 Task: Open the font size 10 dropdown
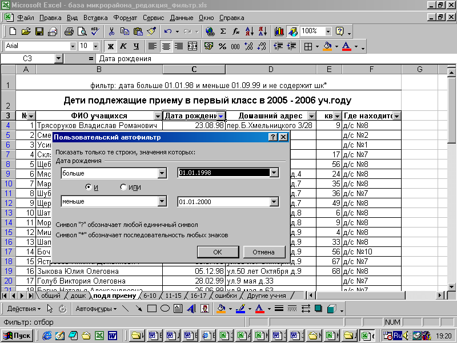(x=96, y=46)
